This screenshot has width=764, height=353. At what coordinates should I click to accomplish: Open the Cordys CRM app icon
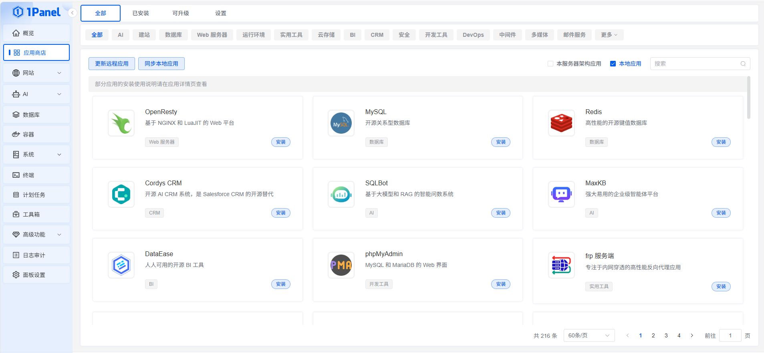pyautogui.click(x=121, y=194)
